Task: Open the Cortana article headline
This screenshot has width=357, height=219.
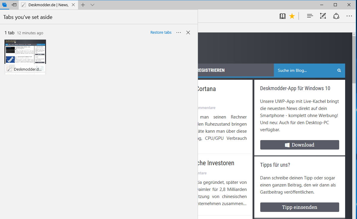Action: coord(207,89)
